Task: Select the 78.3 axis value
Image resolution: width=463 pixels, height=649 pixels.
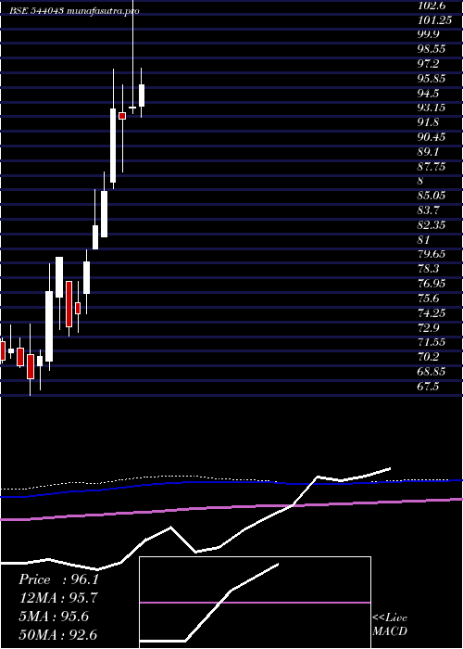Action: coord(428,270)
